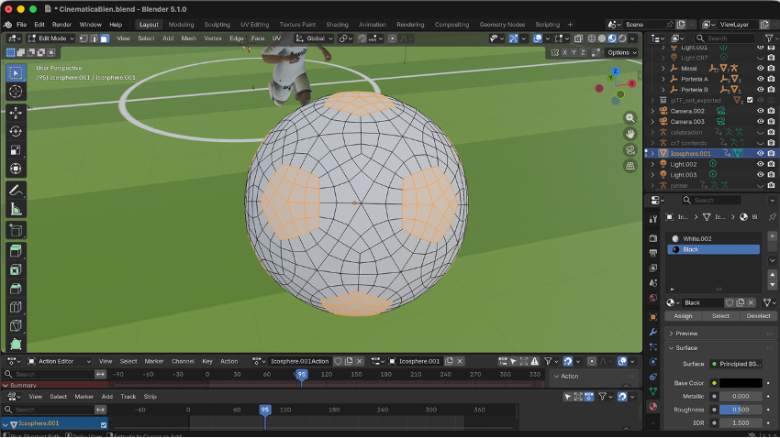Open the Shading workspace tab
The height and width of the screenshot is (438, 780).
[337, 25]
